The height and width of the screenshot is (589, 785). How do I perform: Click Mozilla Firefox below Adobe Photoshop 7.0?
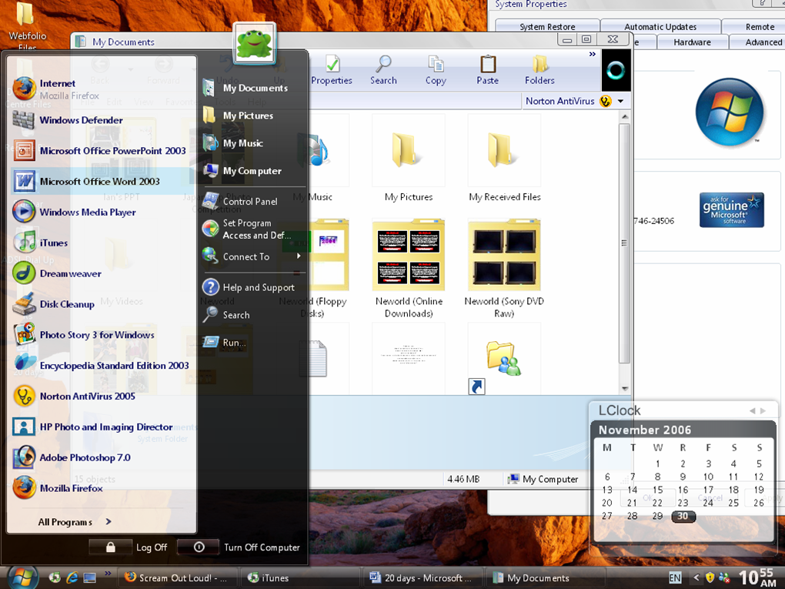tap(57, 488)
